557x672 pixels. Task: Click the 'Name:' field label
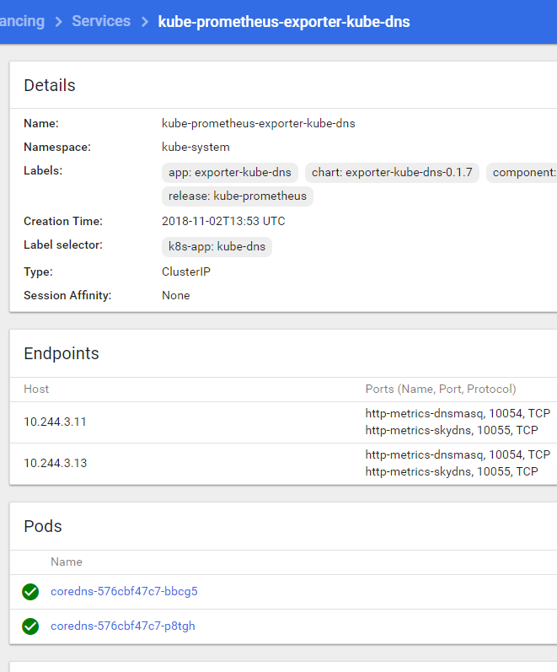(41, 123)
